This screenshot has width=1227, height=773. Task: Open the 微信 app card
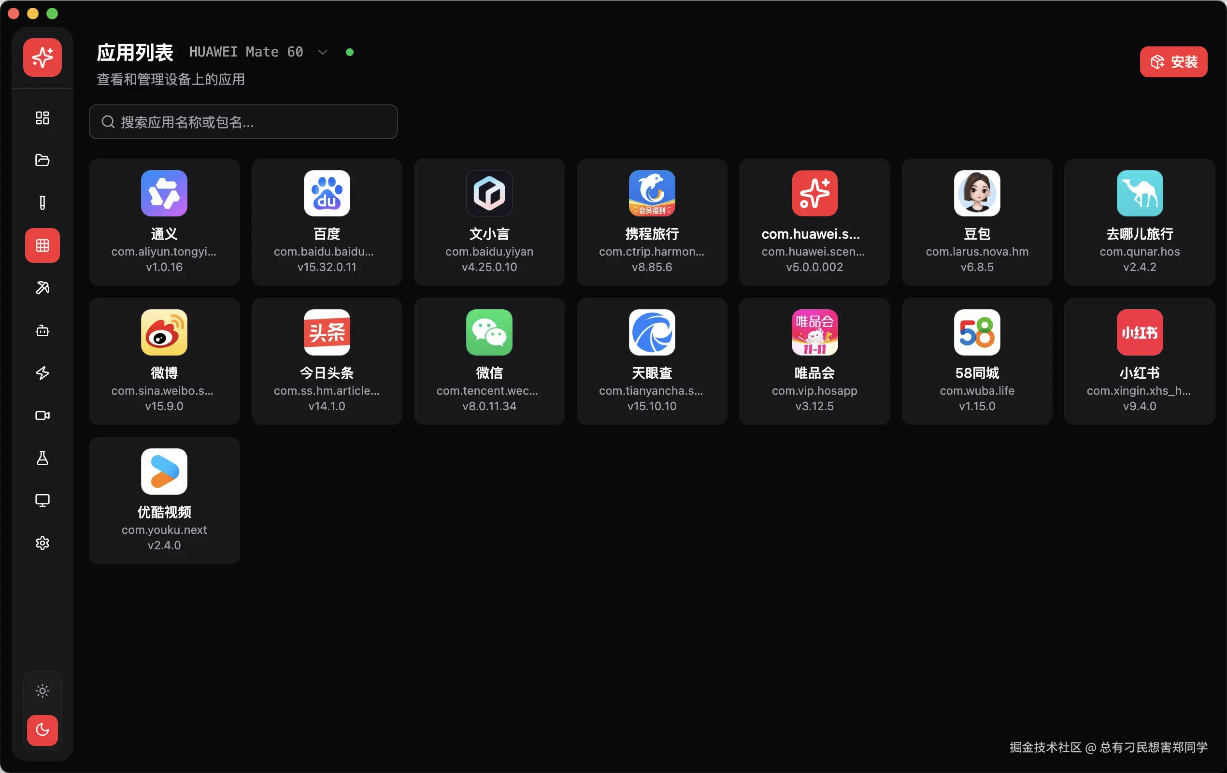point(489,361)
